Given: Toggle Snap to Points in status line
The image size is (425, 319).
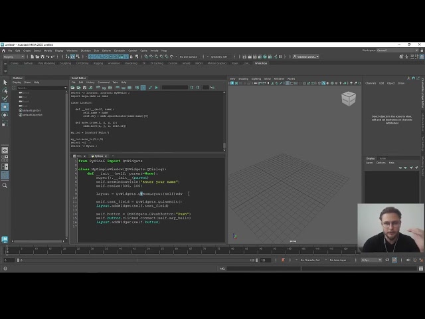Looking at the screenshot, I should 157,56.
